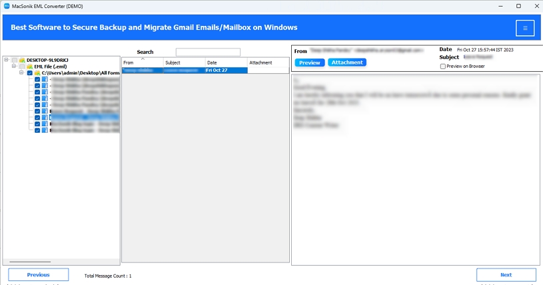Collapse the C:\Users\admin\Desktop folder node
Viewport: 543px width, 285px height.
(x=21, y=72)
